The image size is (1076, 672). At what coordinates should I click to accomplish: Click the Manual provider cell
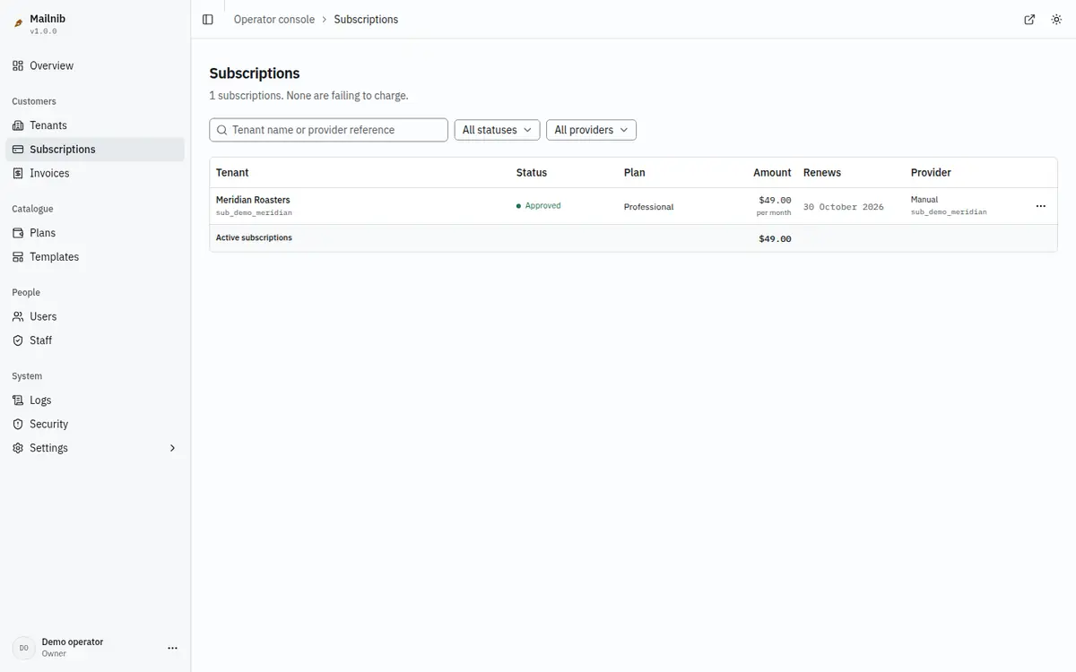click(924, 200)
